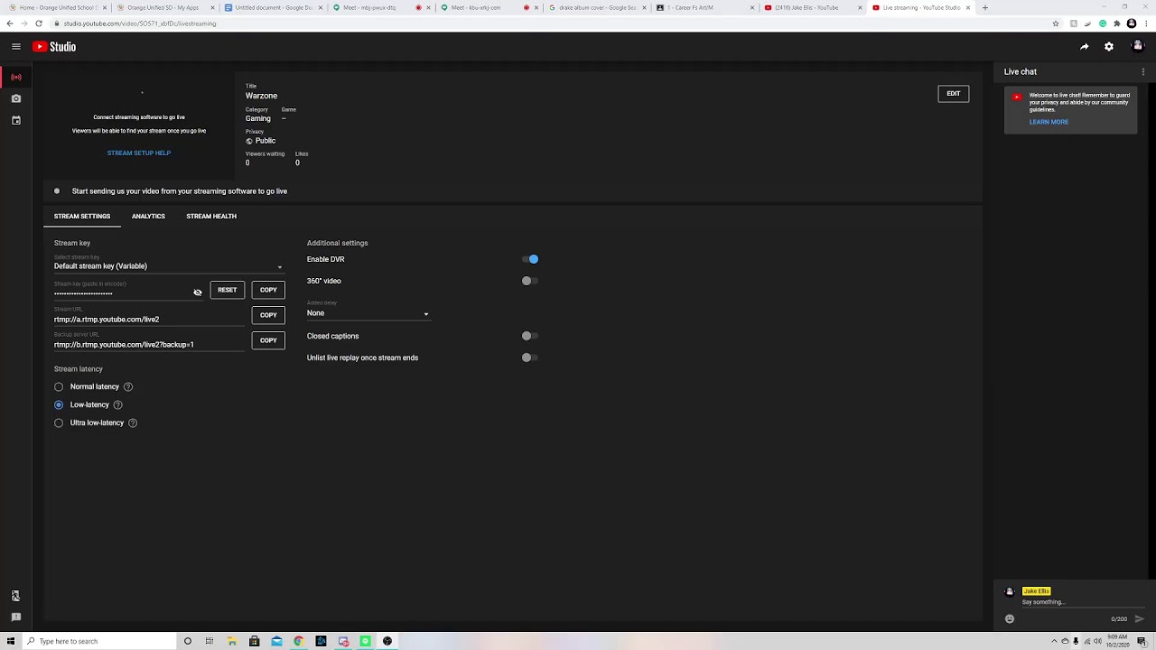Open File Explorer from the taskbar
1156x650 pixels.
coord(232,641)
